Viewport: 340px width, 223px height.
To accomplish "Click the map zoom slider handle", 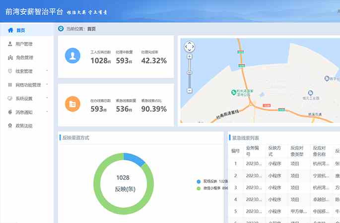I will click(190, 73).
